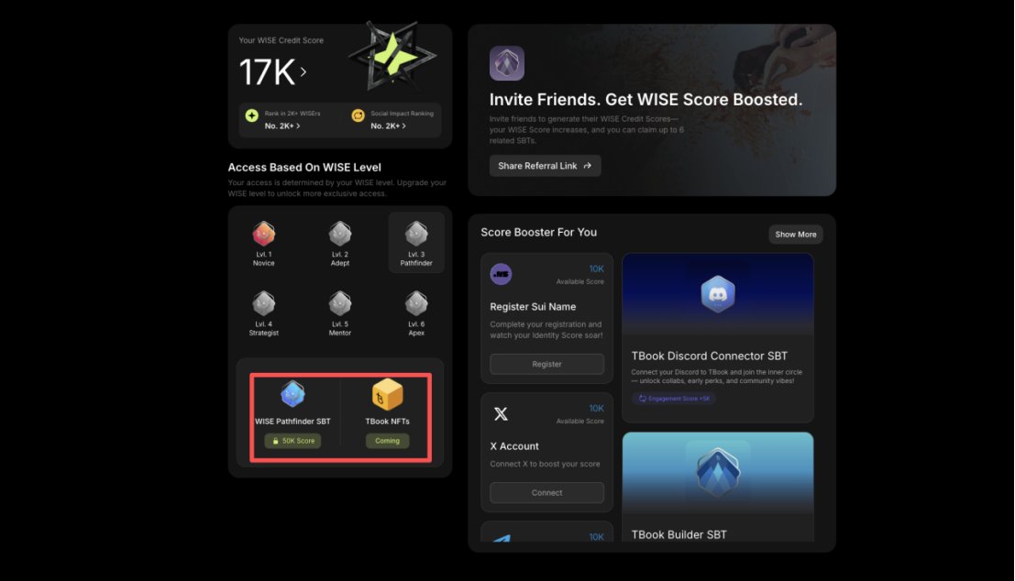This screenshot has height=581, width=1015.
Task: Select the Lvl. 2 Adept badge
Action: coord(340,243)
